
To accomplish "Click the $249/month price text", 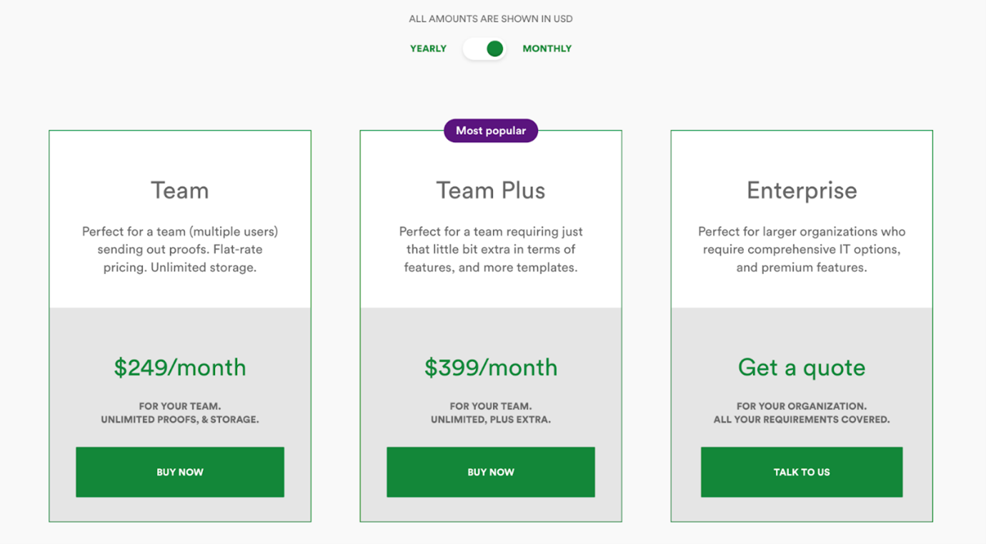I will [x=179, y=367].
